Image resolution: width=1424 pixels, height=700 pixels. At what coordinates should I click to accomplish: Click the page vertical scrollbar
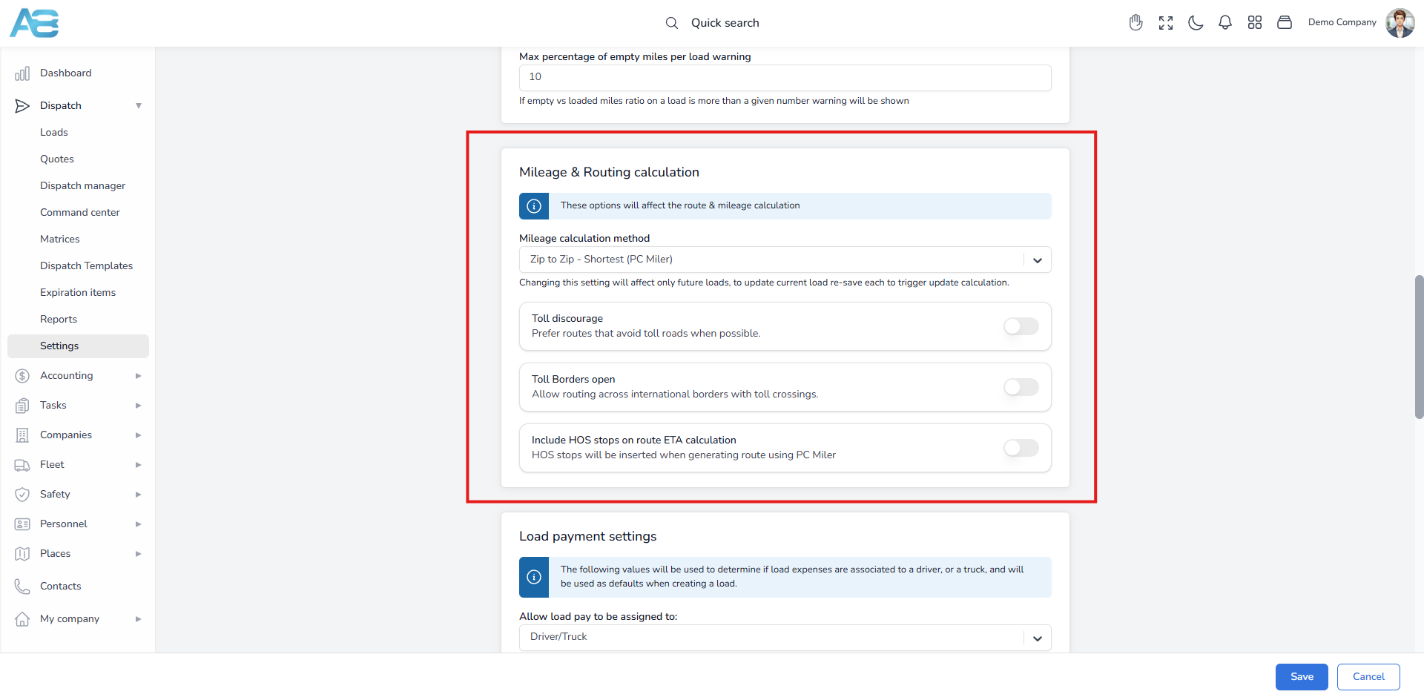click(1419, 347)
